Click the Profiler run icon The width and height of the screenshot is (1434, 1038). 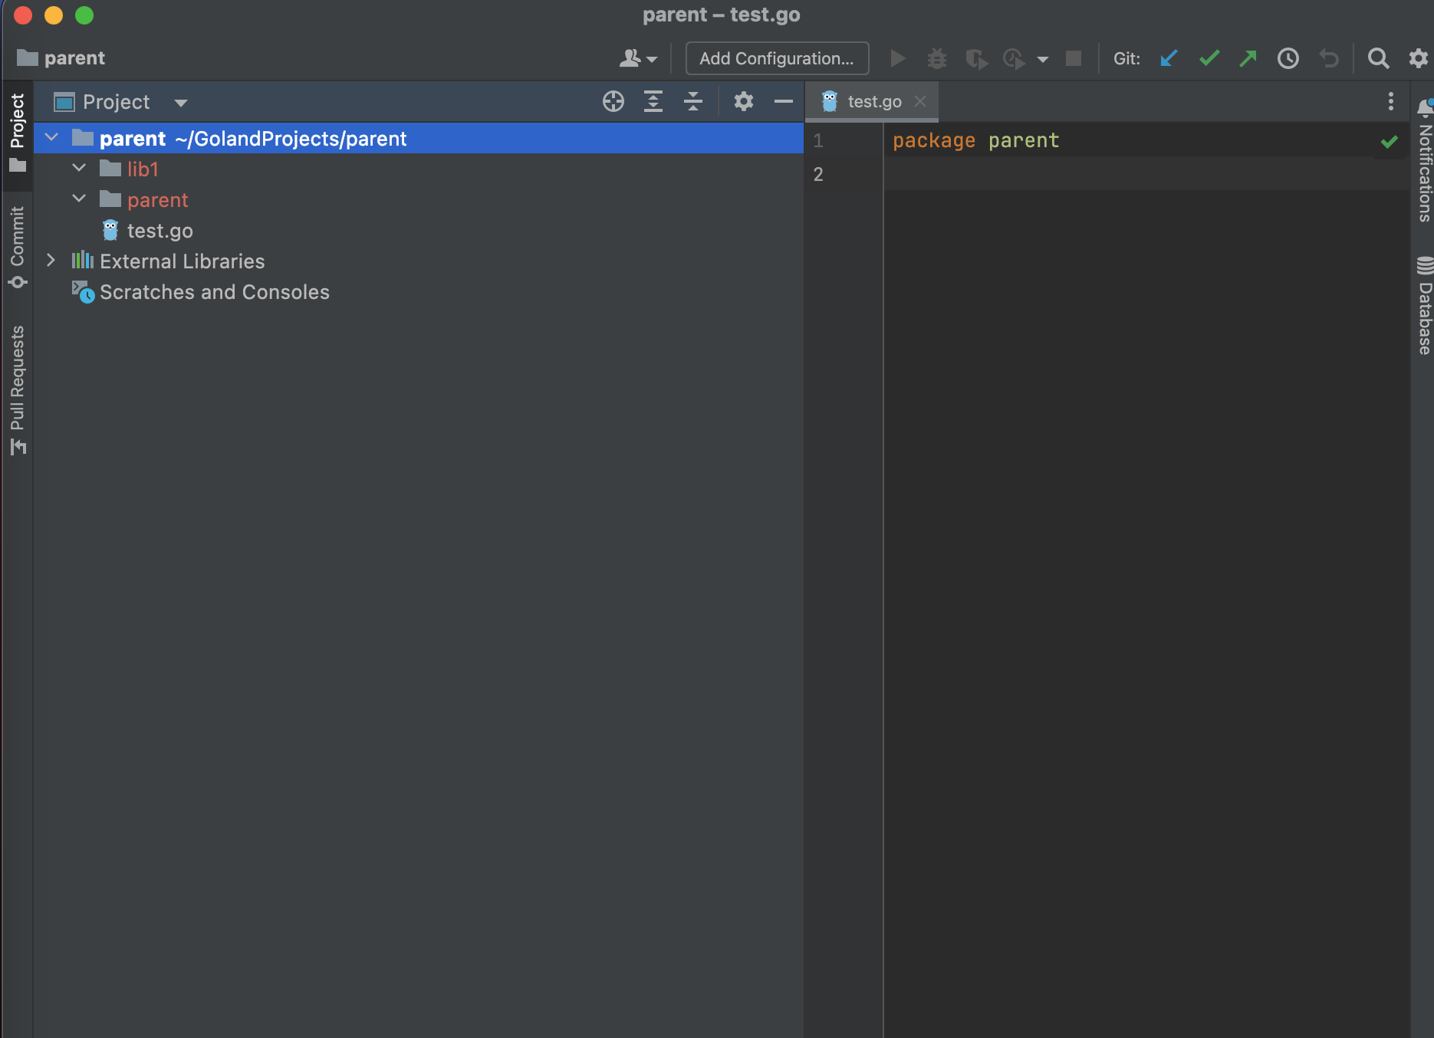tap(1014, 58)
